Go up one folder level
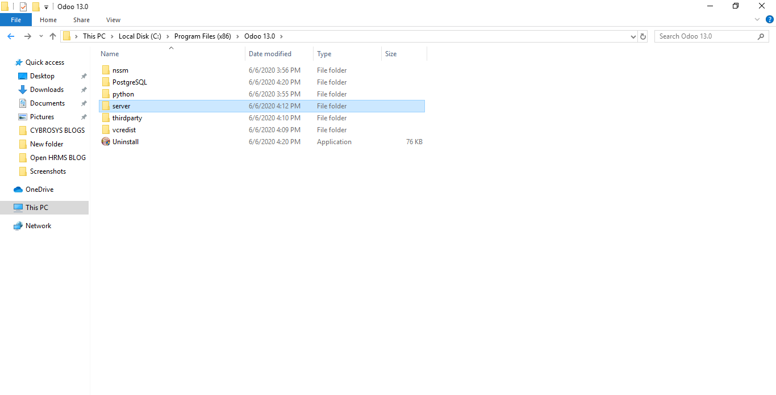The image size is (776, 395). pyautogui.click(x=53, y=36)
